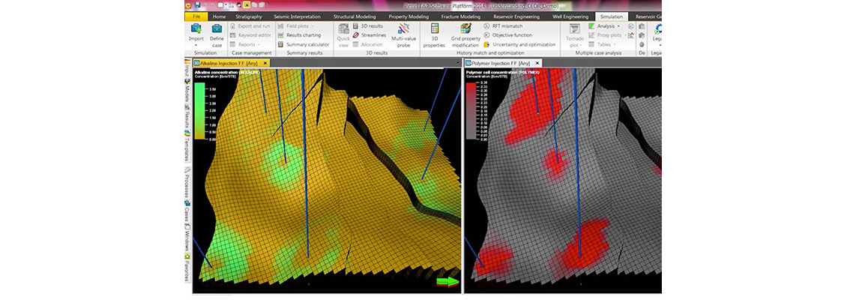Click the RFT mismatch button

tap(506, 25)
